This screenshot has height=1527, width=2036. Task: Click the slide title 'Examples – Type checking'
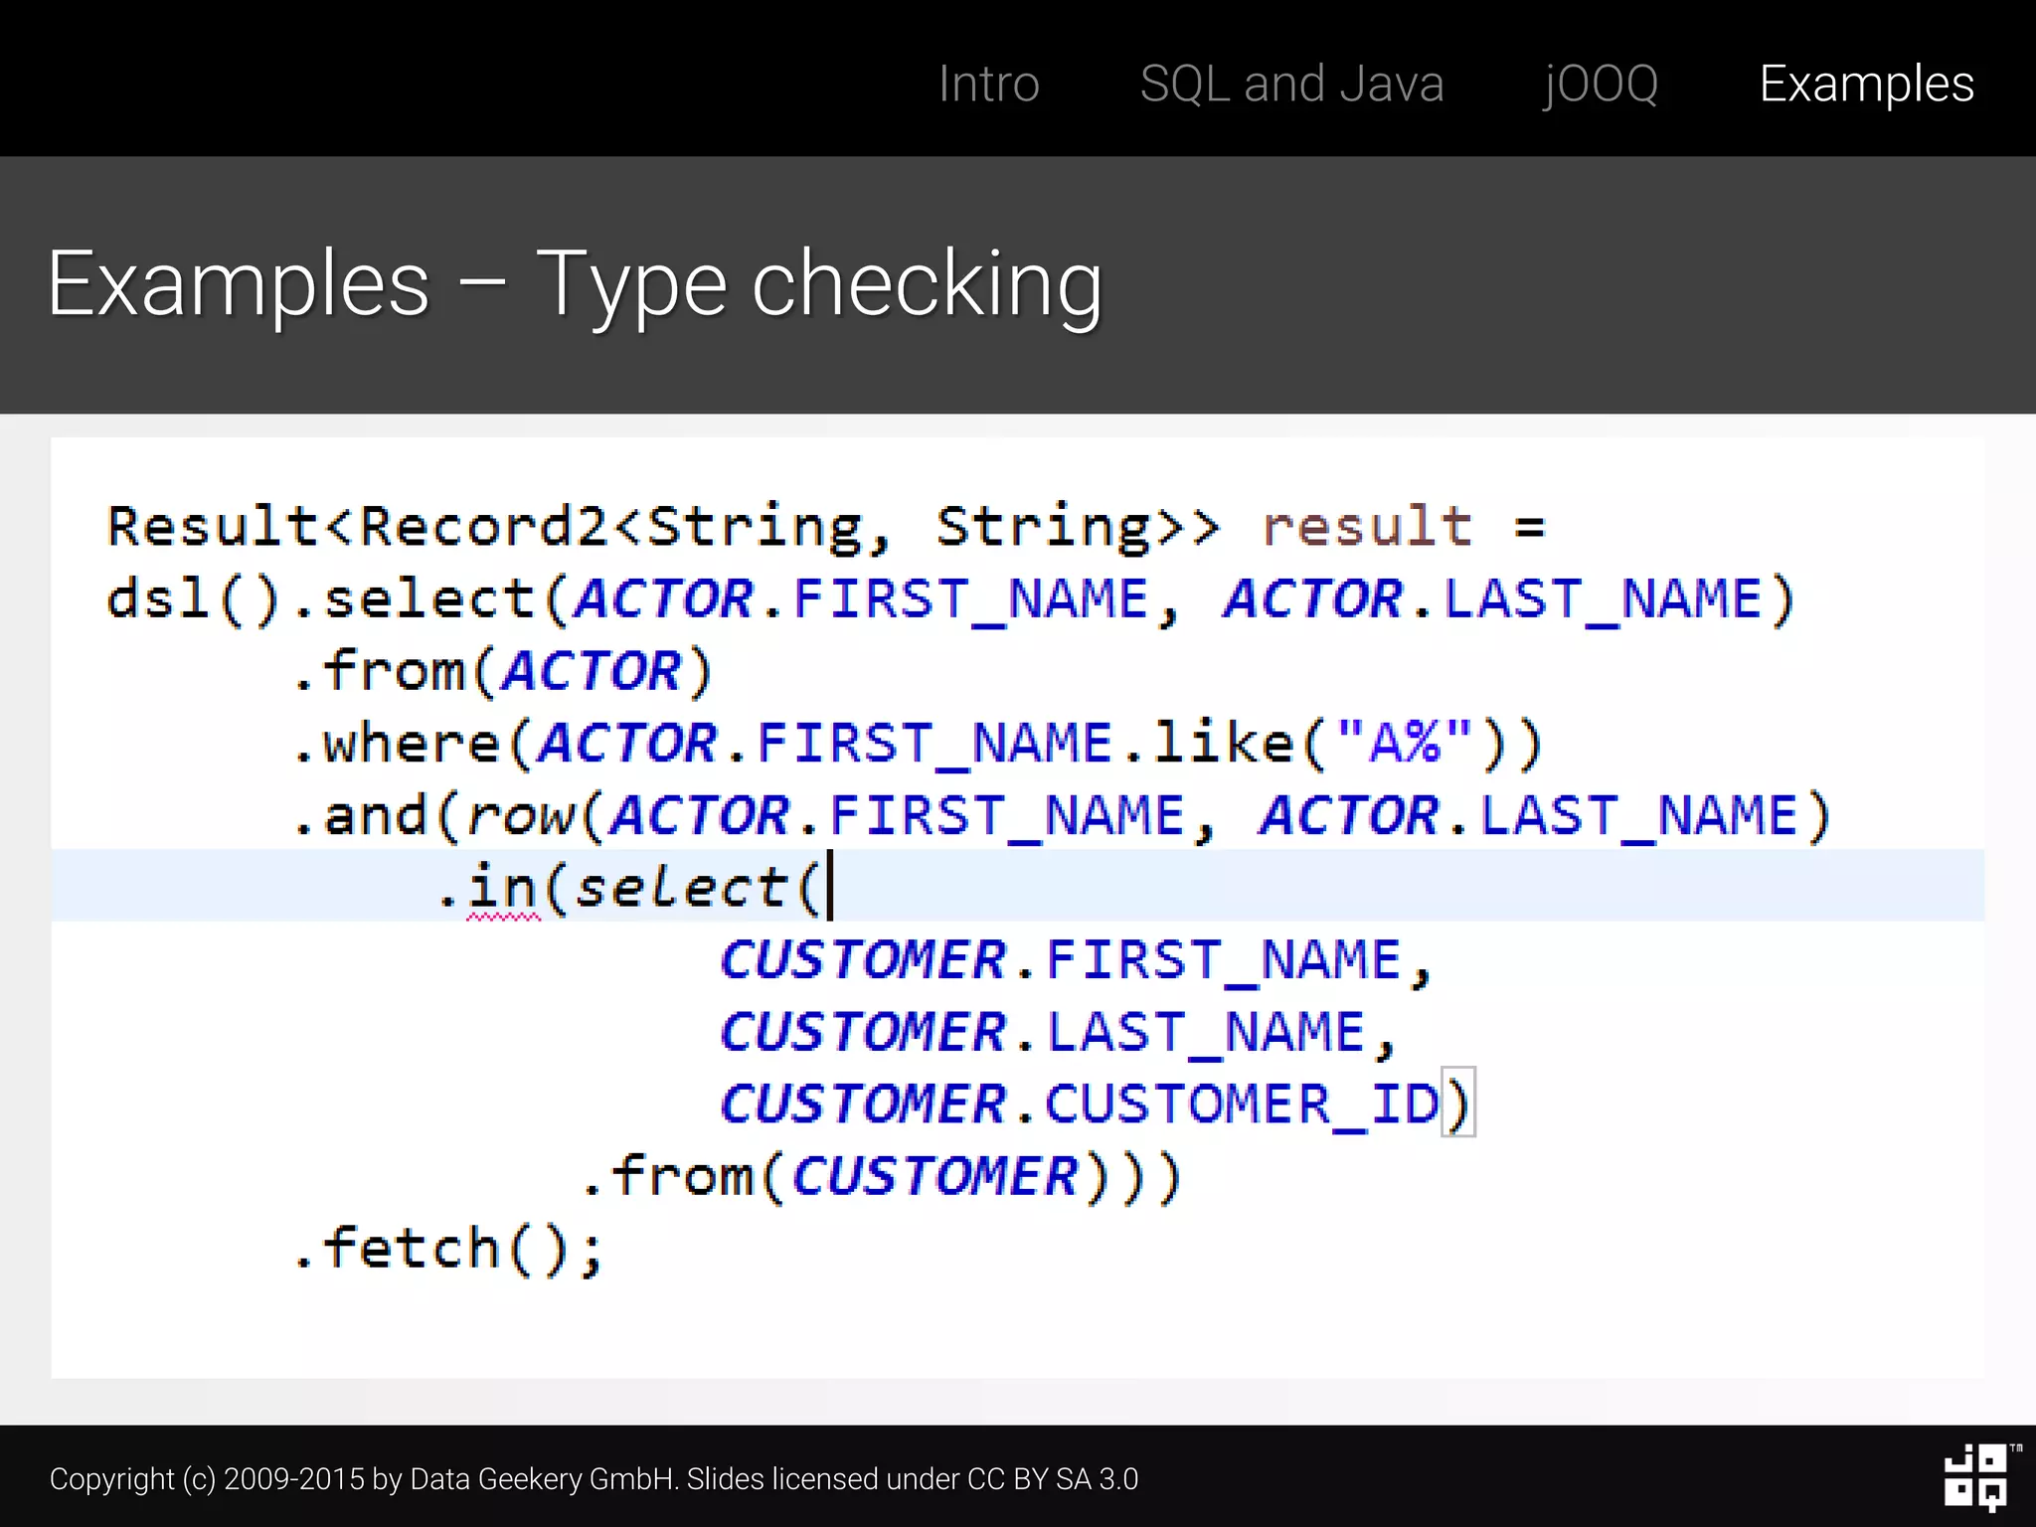(575, 284)
